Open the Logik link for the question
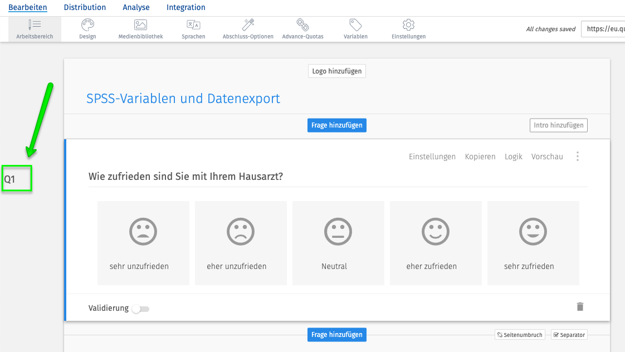The image size is (625, 352). tap(514, 157)
